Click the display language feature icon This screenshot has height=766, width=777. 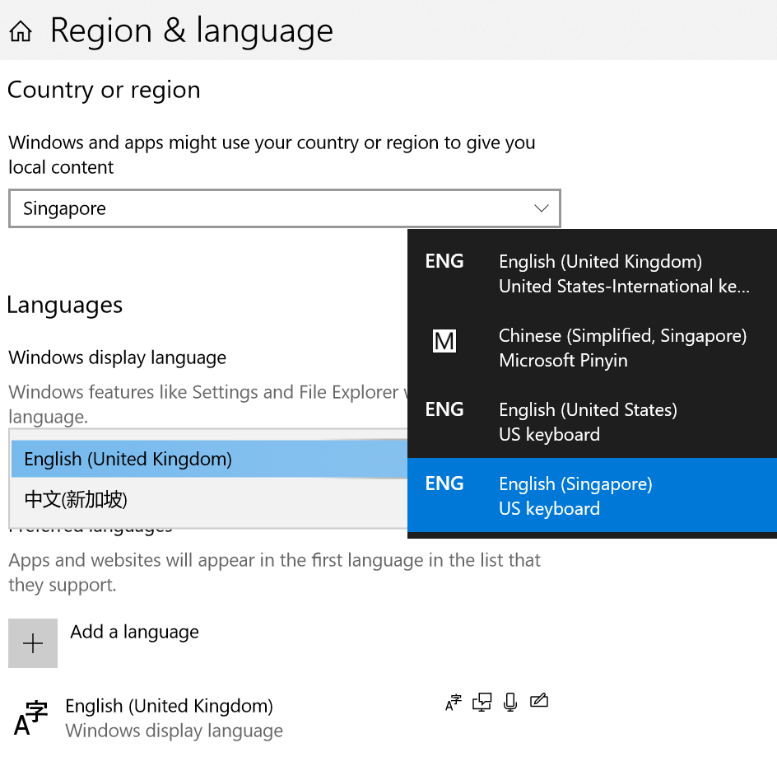454,702
